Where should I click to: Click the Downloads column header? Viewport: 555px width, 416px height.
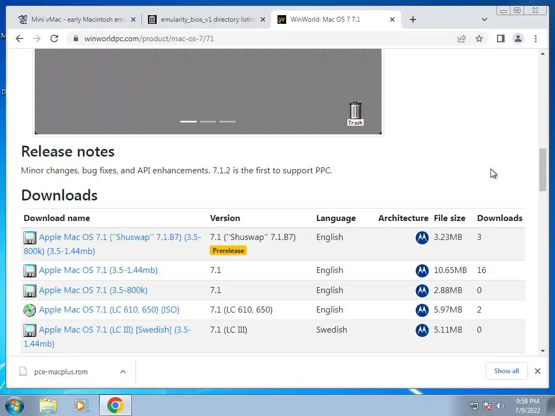(499, 218)
